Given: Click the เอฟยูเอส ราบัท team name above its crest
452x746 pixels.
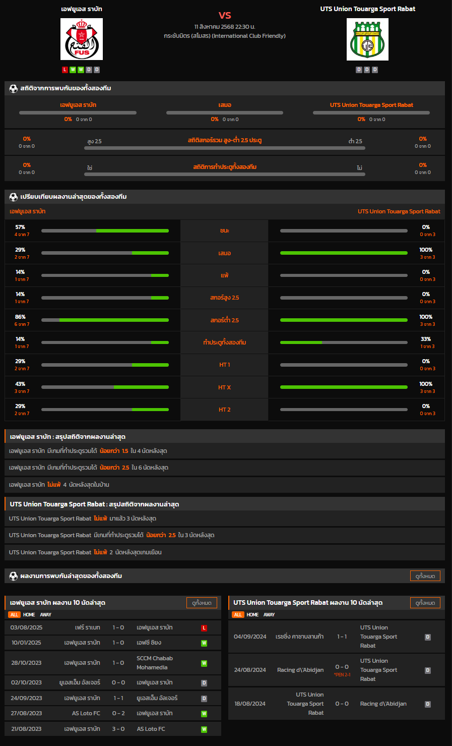Looking at the screenshot, I should [82, 9].
